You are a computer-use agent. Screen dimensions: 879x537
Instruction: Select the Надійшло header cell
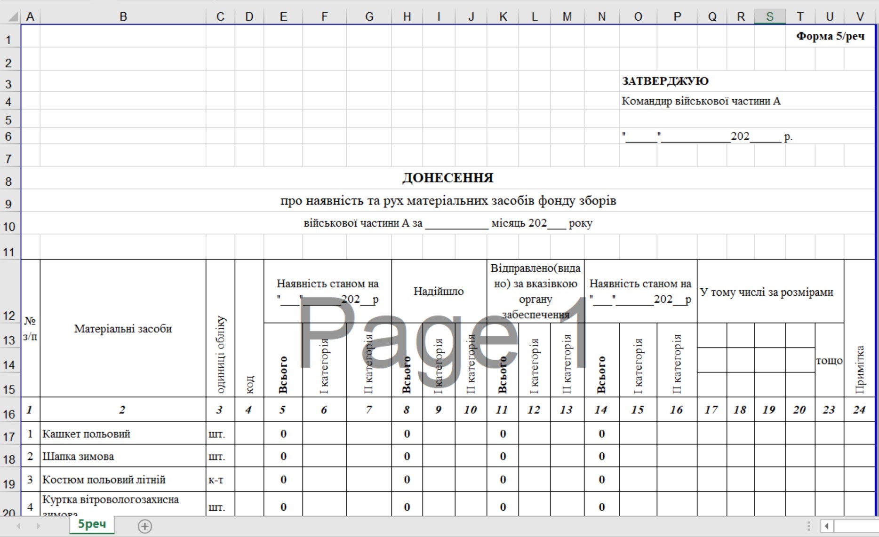pyautogui.click(x=439, y=292)
